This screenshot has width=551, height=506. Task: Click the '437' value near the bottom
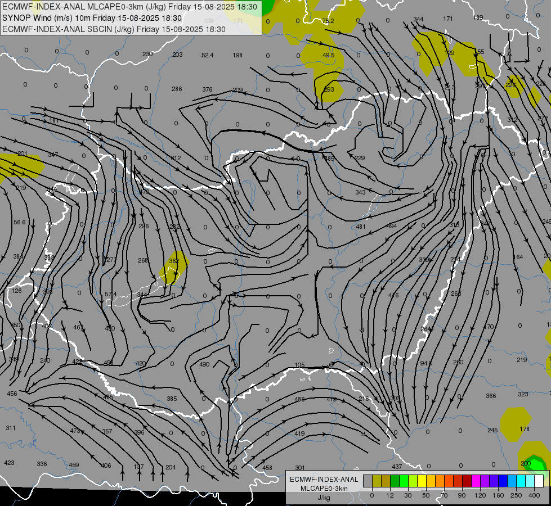(397, 467)
